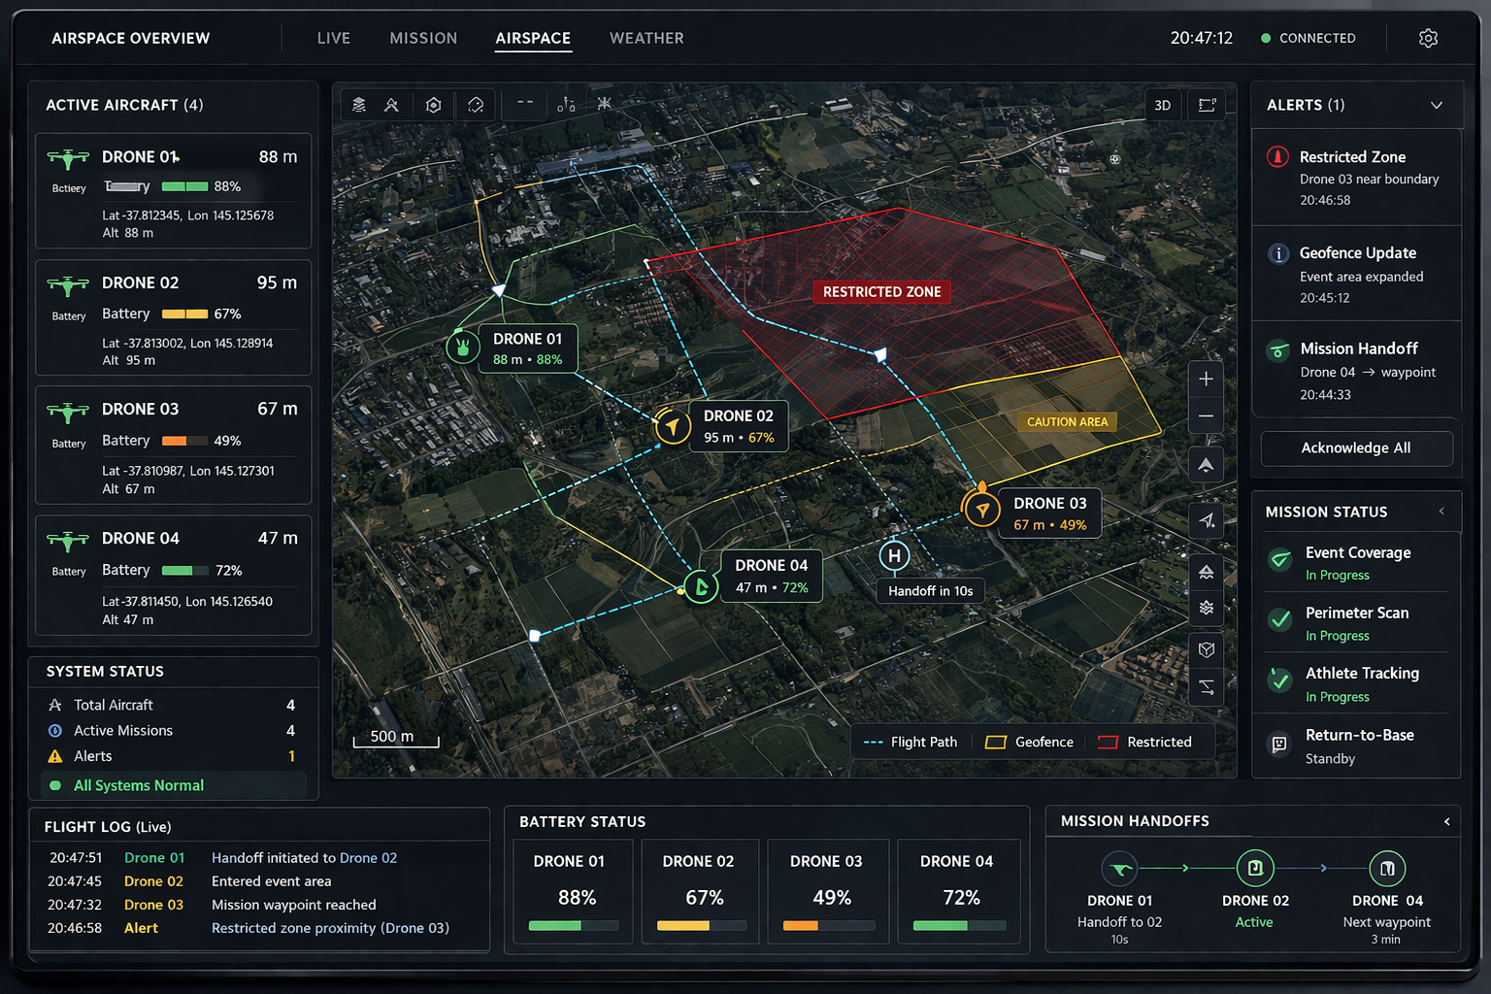Image resolution: width=1491 pixels, height=994 pixels.
Task: Collapse the Mission Status panel
Action: (x=1441, y=512)
